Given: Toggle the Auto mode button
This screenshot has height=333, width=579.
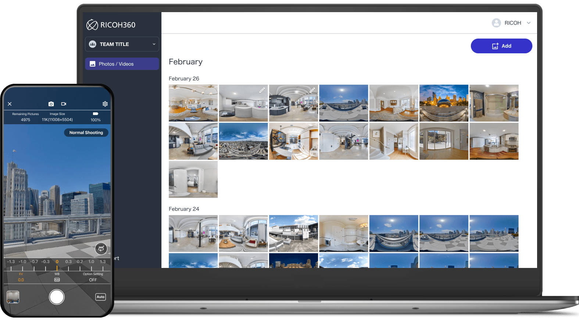Looking at the screenshot, I should tap(100, 297).
